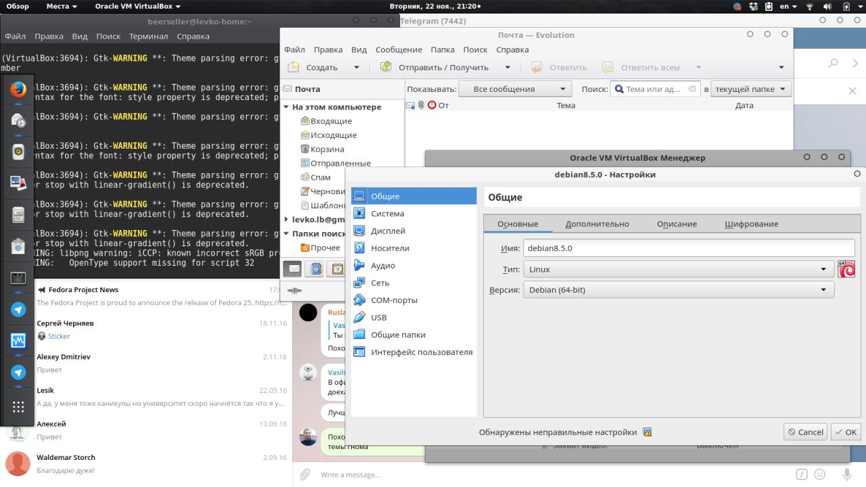
Task: Open Аудио settings via its speaker icon
Action: tap(359, 266)
